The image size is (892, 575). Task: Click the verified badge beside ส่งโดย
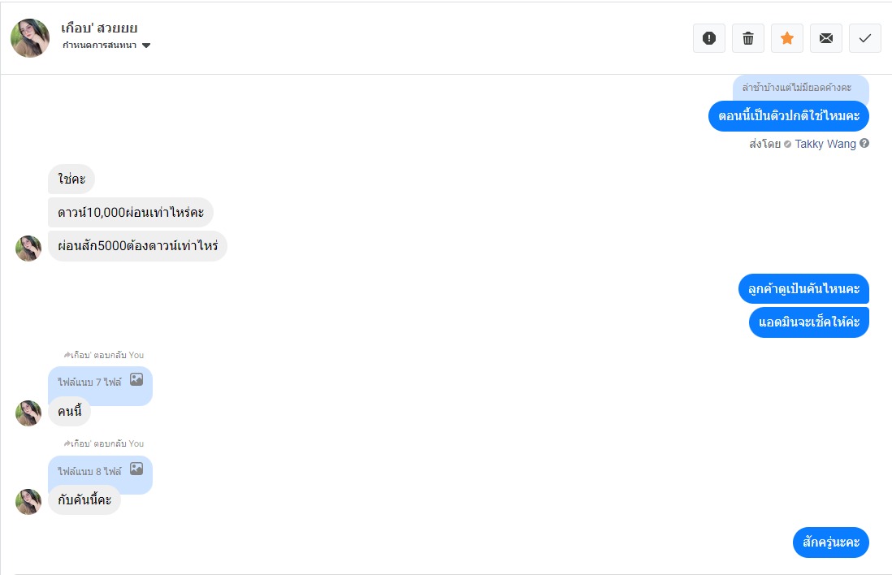click(x=787, y=145)
